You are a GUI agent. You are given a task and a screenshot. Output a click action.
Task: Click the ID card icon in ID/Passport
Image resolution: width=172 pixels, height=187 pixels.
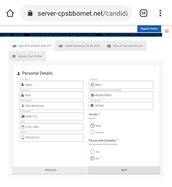[23, 116]
